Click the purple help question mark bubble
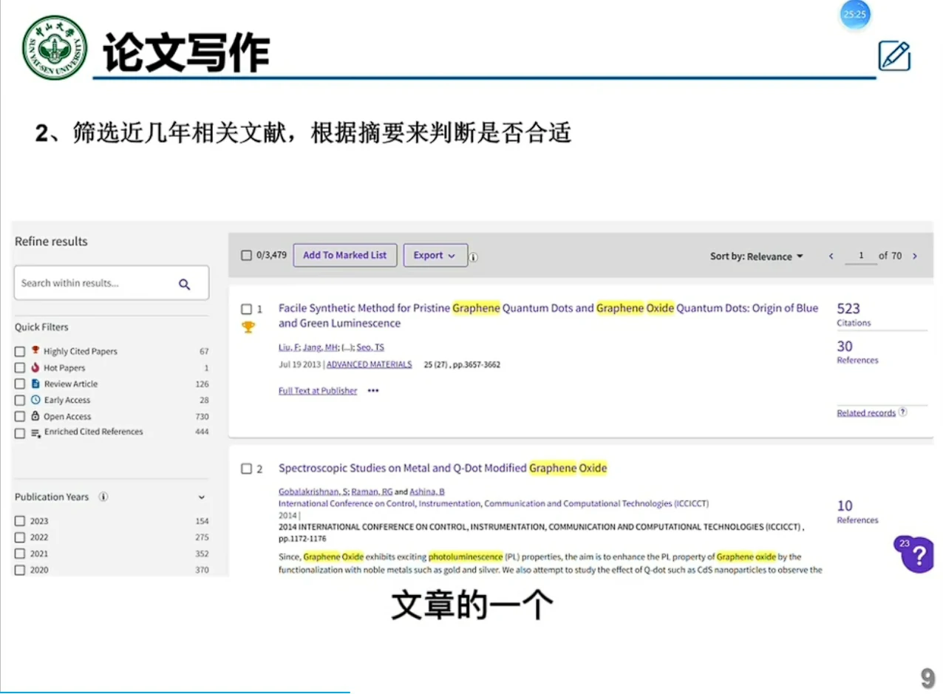 920,554
